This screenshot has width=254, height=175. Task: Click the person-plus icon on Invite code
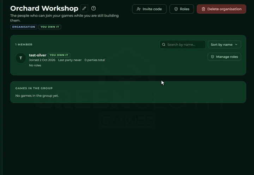point(139,9)
